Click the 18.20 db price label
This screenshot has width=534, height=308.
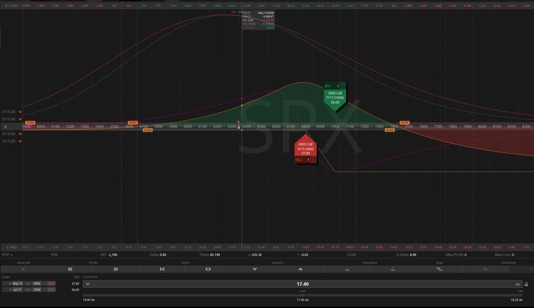point(516,300)
